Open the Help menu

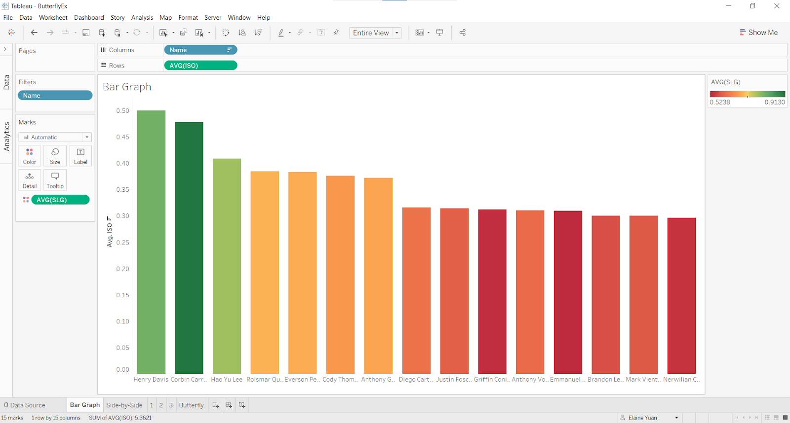point(264,17)
